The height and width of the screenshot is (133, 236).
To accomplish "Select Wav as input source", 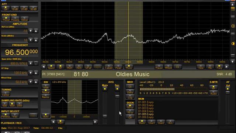I will [x=15, y=116].
